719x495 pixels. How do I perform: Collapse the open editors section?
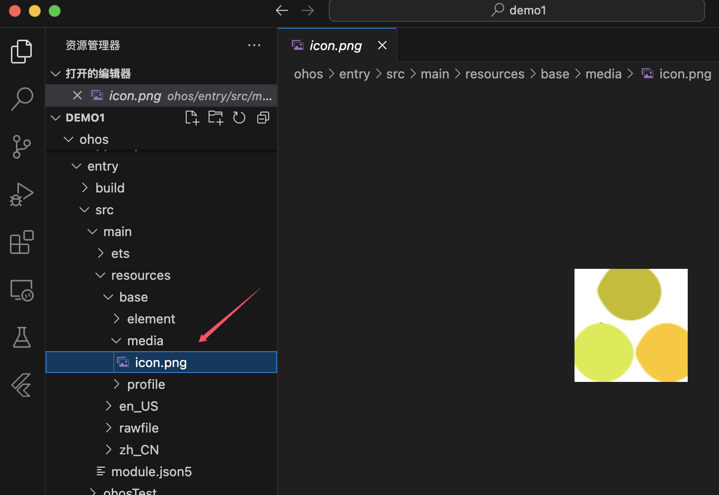[x=161, y=73]
